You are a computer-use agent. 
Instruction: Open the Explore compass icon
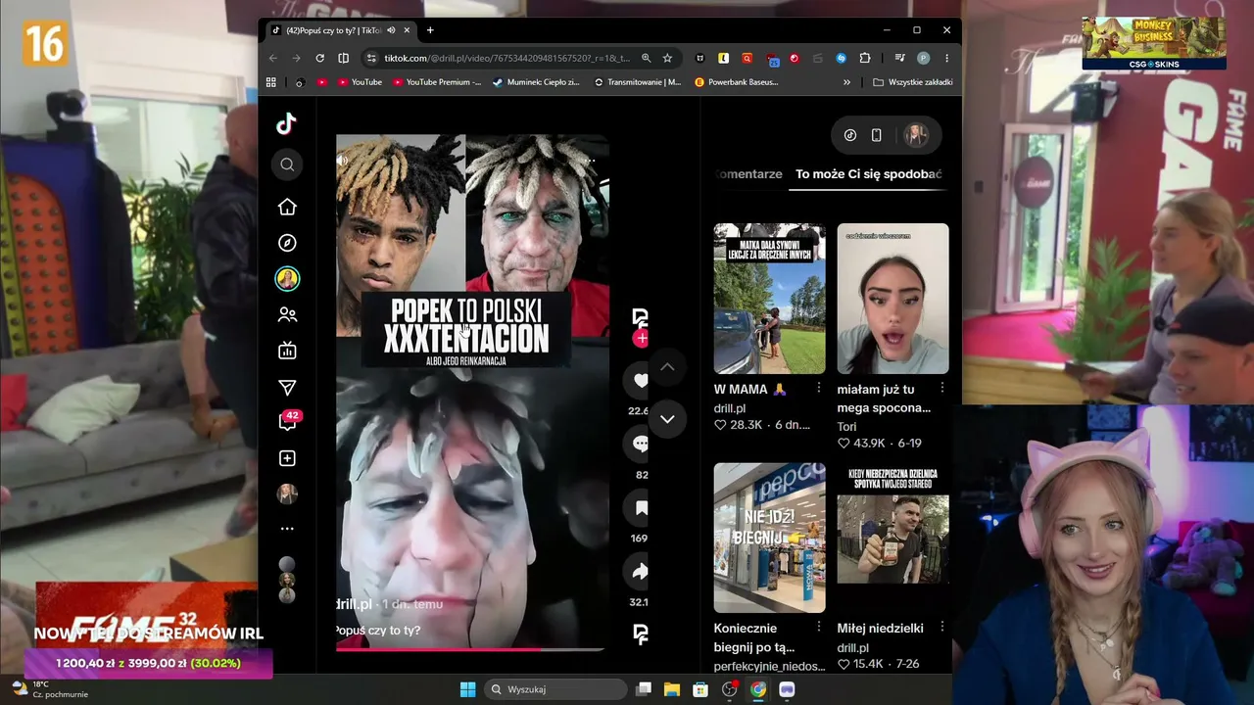[287, 243]
